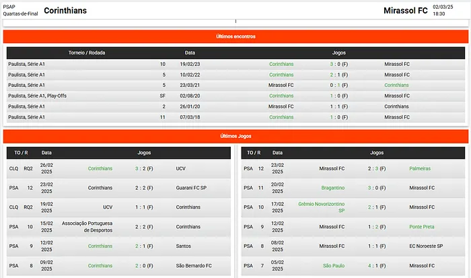The width and height of the screenshot is (471, 278).
Task: Click the Santos team link
Action: pos(184,246)
